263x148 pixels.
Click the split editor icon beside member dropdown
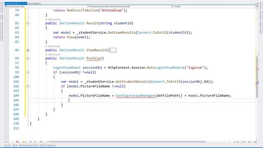point(257,7)
